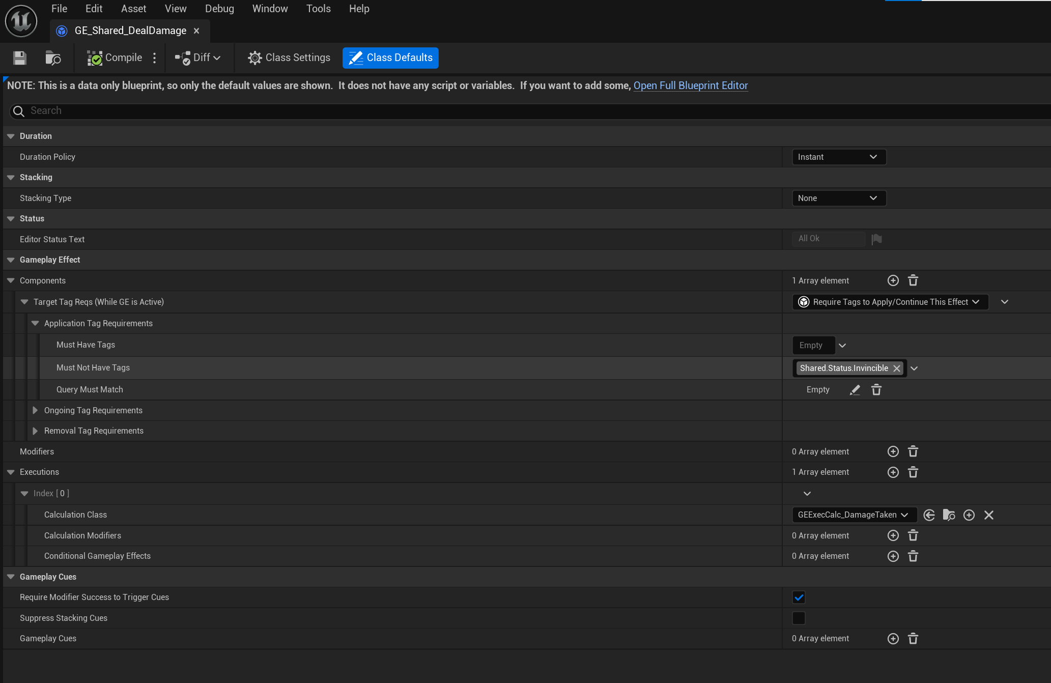Click the Save asset icon
The height and width of the screenshot is (683, 1051).
(x=19, y=58)
